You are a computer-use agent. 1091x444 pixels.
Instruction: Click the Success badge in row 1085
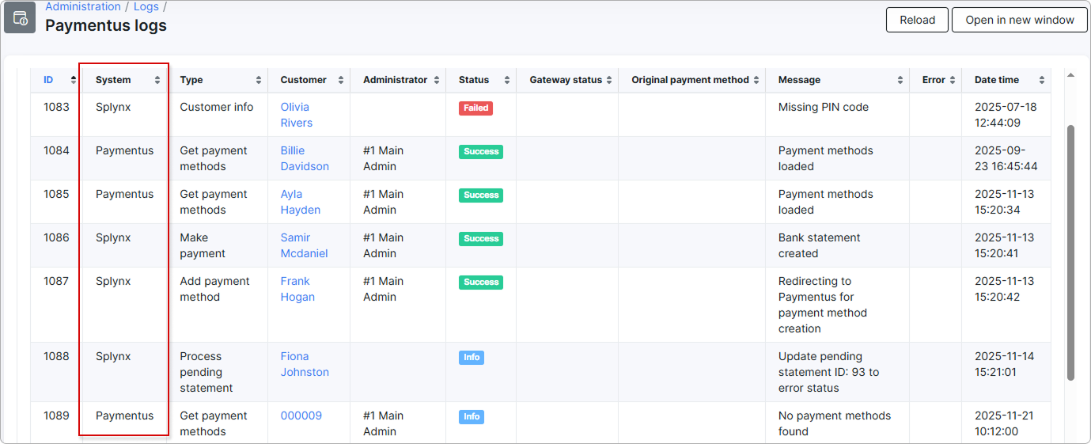[481, 195]
